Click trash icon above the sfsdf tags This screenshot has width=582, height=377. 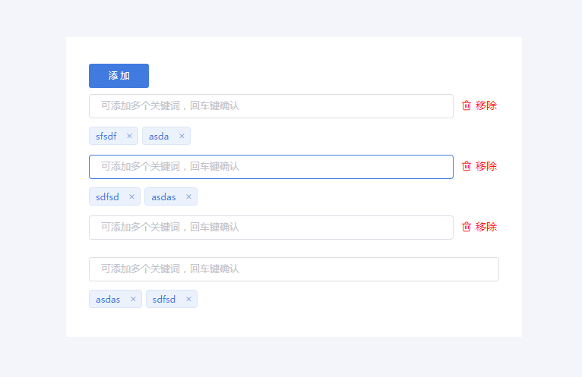(x=467, y=105)
